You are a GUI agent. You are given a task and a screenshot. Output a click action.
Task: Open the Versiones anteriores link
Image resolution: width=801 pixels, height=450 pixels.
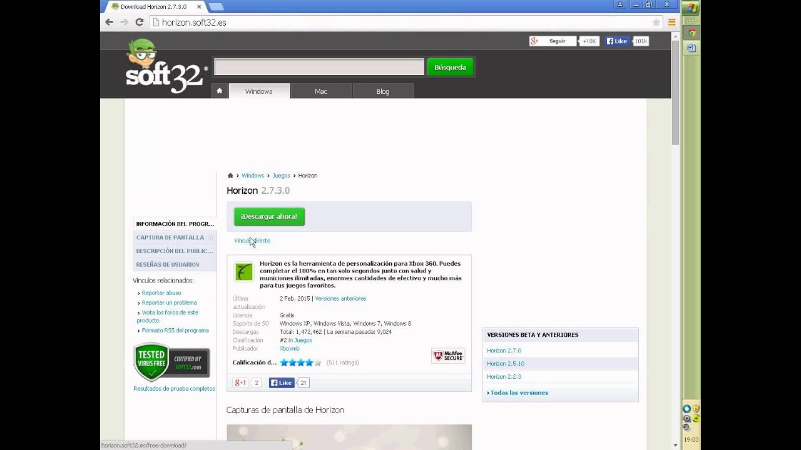[x=340, y=299]
